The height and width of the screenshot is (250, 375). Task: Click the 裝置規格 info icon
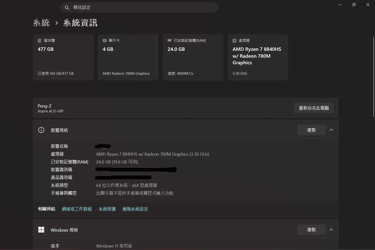(41, 130)
